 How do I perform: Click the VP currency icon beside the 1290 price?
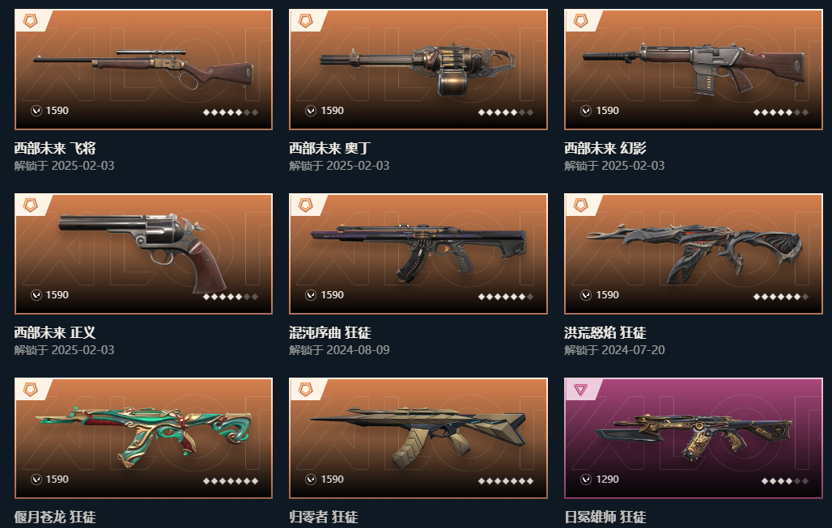click(x=586, y=479)
